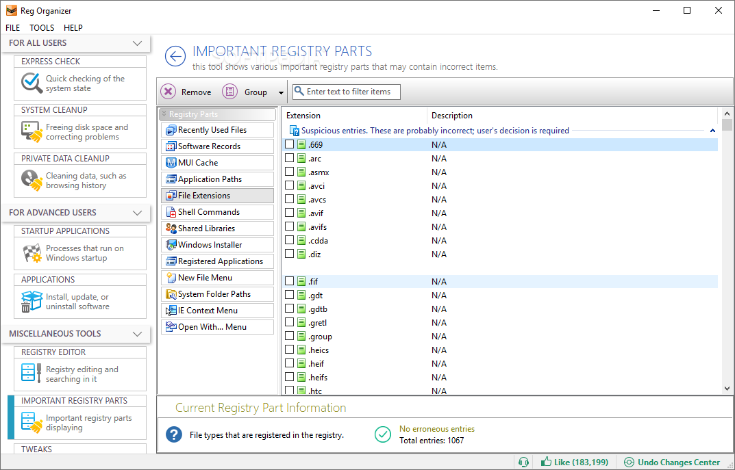
Task: Select Software Records icon
Action: pos(171,146)
